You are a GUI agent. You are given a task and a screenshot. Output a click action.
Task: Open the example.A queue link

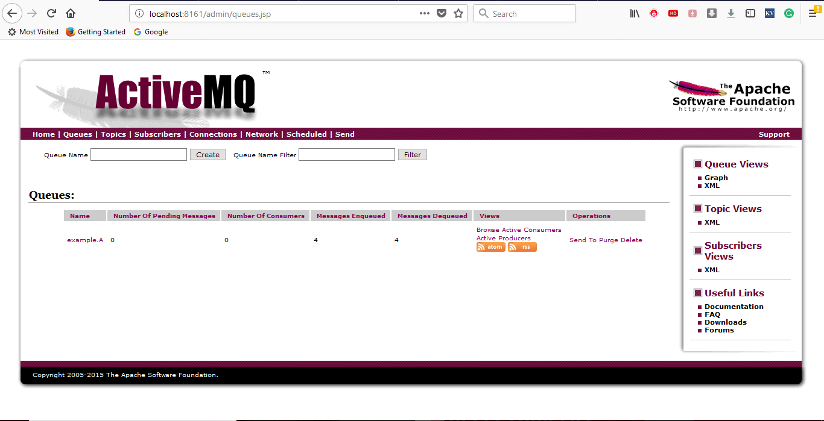pyautogui.click(x=85, y=240)
